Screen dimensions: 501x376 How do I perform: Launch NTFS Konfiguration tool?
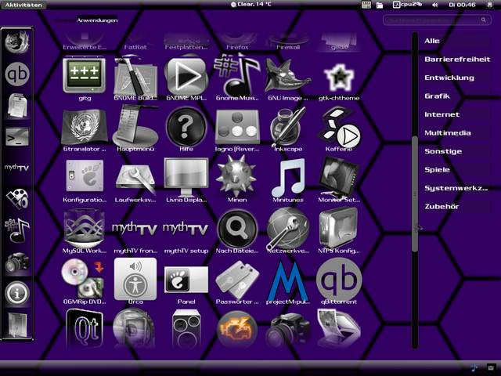click(339, 228)
